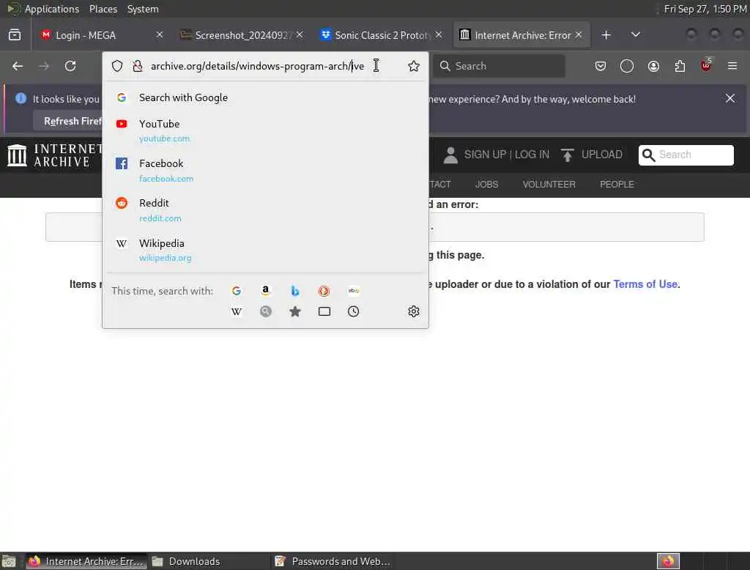
Task: Open a new tab with plus button
Action: (x=606, y=35)
